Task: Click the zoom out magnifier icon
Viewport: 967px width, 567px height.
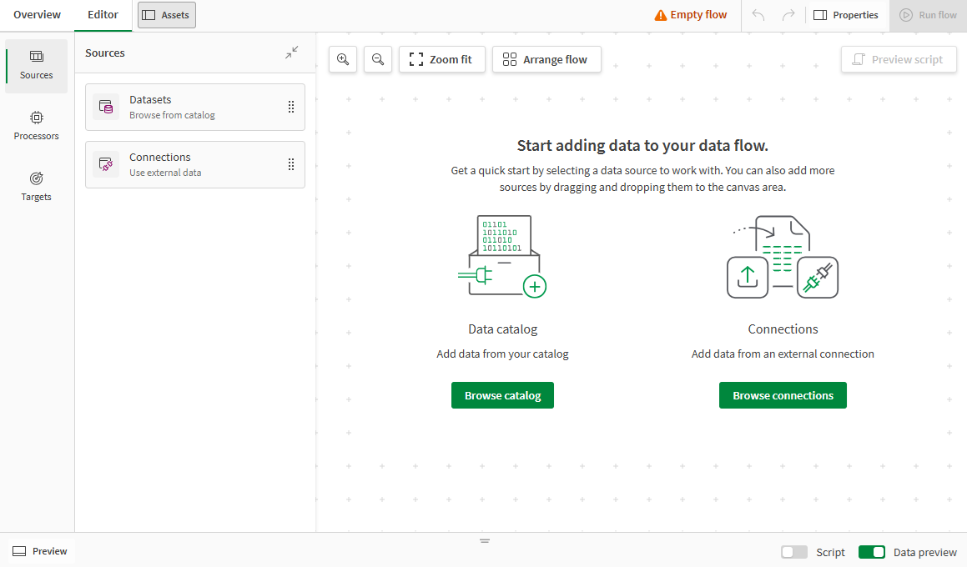Action: pyautogui.click(x=378, y=59)
